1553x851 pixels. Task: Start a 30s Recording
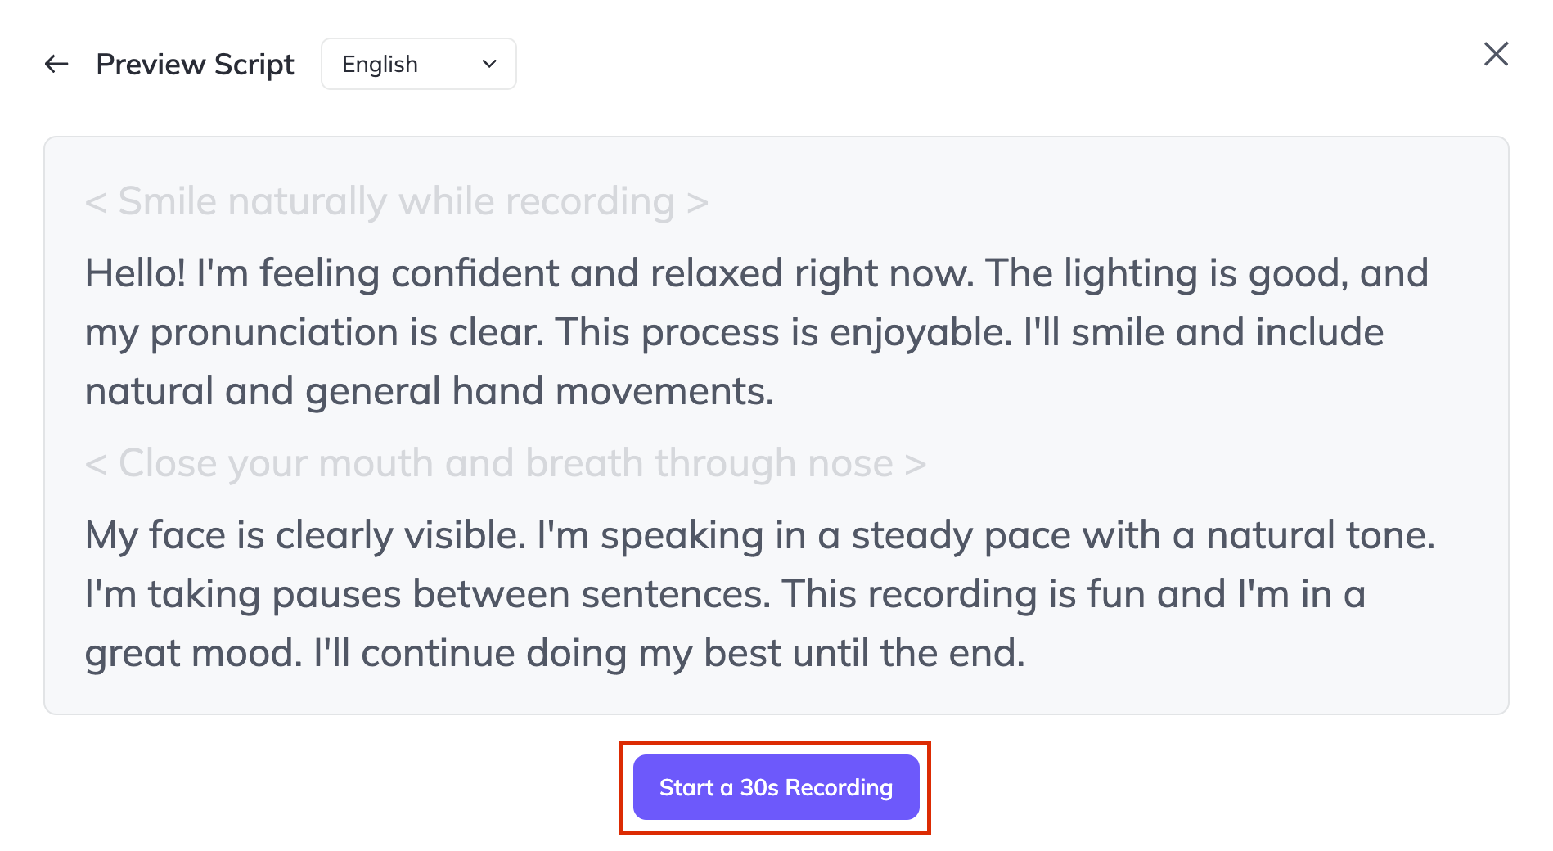tap(776, 787)
